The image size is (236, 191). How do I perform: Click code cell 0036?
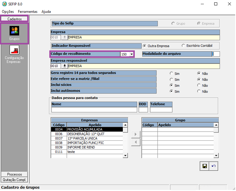click(59, 134)
